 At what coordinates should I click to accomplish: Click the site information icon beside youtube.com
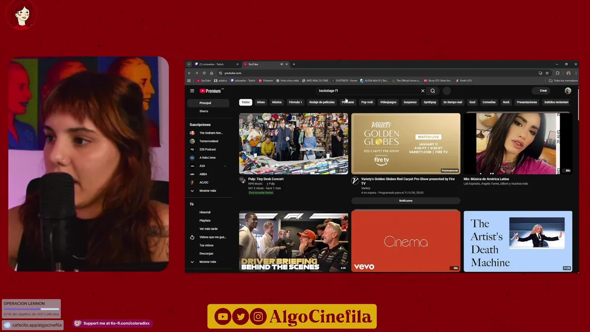point(220,73)
